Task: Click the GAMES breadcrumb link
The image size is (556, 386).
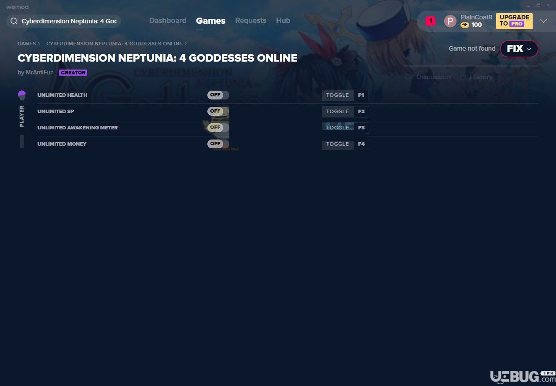Action: [27, 44]
